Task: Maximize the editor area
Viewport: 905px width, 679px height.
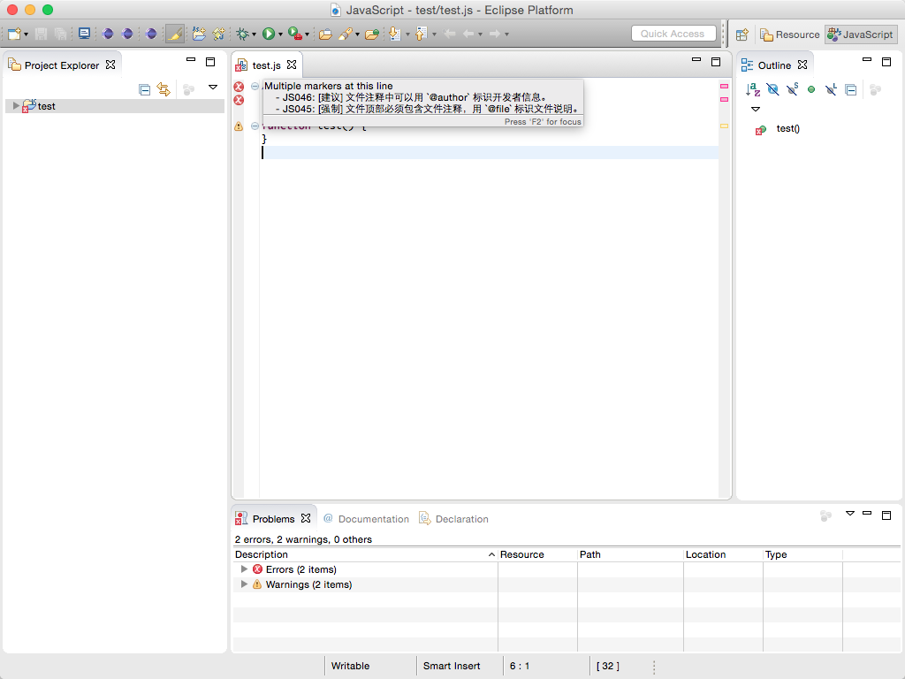Action: tap(716, 62)
